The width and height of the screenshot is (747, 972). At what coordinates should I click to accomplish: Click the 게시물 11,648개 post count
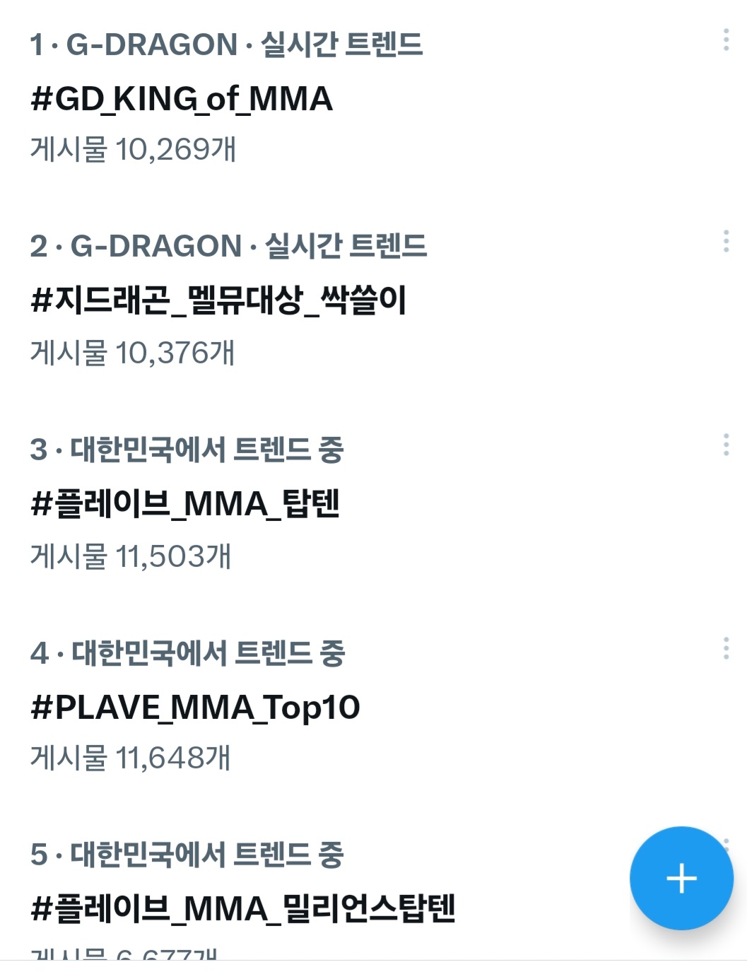coord(131,758)
